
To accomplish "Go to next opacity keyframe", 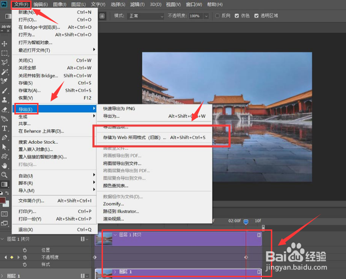I will click(x=18, y=257).
